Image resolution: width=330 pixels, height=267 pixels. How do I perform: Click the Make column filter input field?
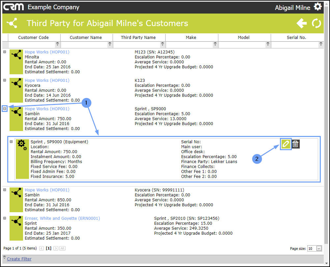click(189, 44)
